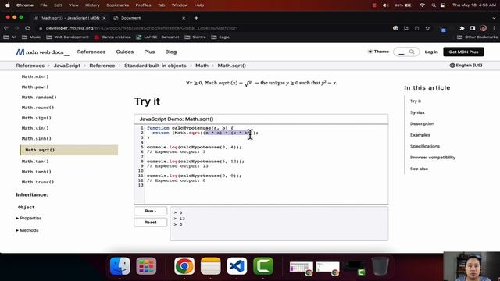Jump to Specifications in this article
500x281 pixels.
tap(425, 146)
